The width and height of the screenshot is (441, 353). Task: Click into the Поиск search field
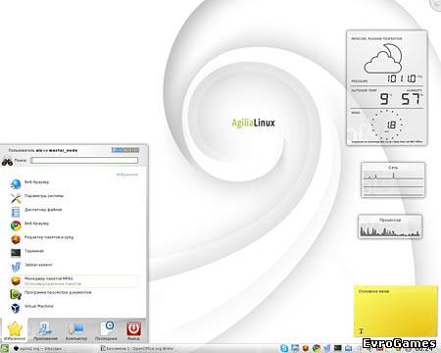click(84, 161)
